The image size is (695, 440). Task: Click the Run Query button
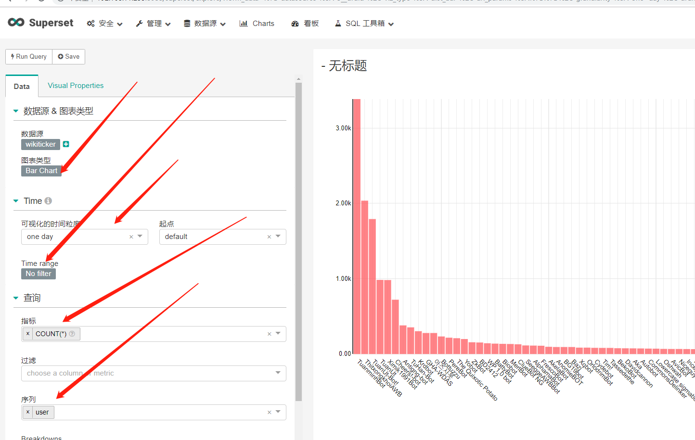tap(29, 57)
